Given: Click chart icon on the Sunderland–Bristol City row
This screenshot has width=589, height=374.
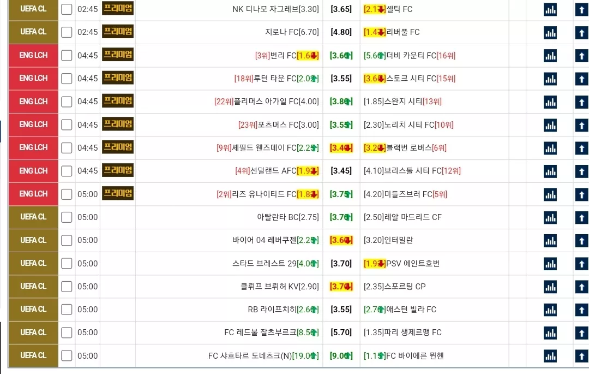Looking at the screenshot, I should click(550, 171).
